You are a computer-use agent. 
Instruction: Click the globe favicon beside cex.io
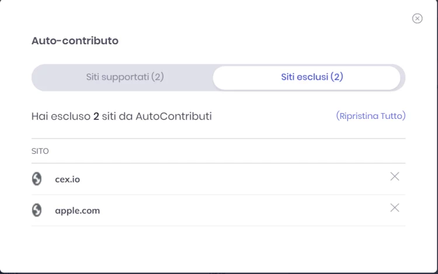pos(37,178)
